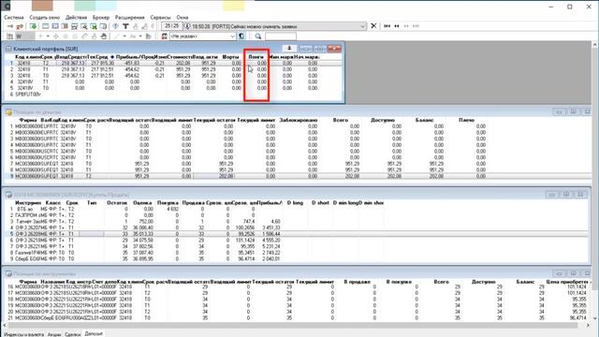Click the Текущий остаток header in money positions
Image resolution: width=599 pixels, height=337 pixels.
coord(214,120)
